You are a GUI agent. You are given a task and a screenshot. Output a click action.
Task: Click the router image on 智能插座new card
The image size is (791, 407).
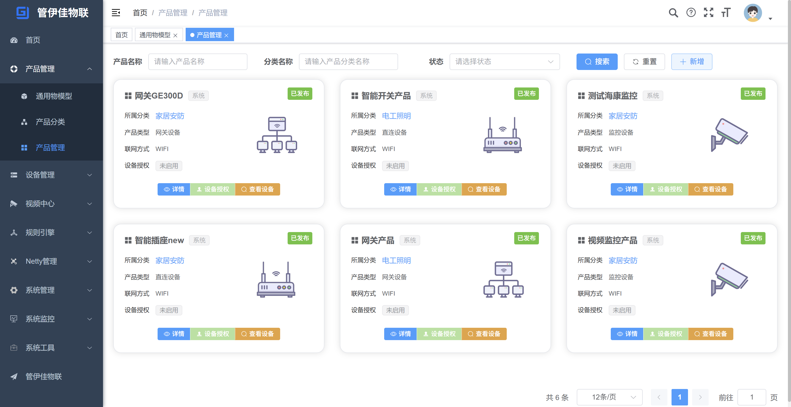[x=276, y=279]
